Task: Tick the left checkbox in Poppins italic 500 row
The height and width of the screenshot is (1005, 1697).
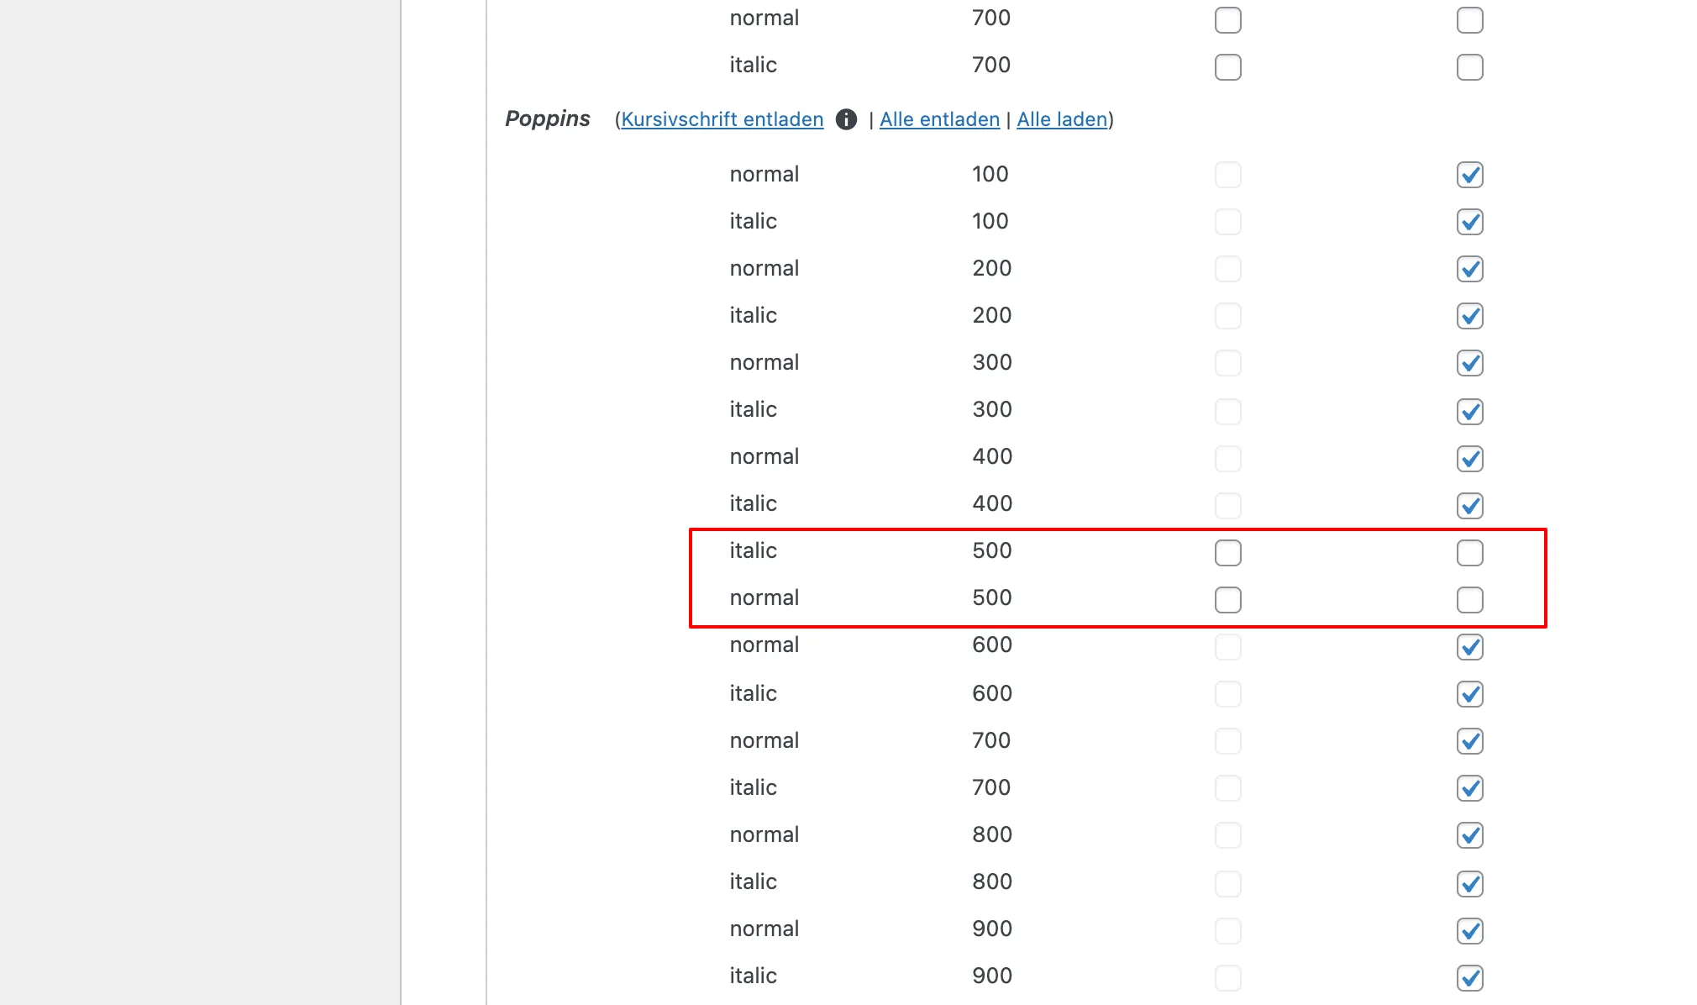Action: 1227,553
